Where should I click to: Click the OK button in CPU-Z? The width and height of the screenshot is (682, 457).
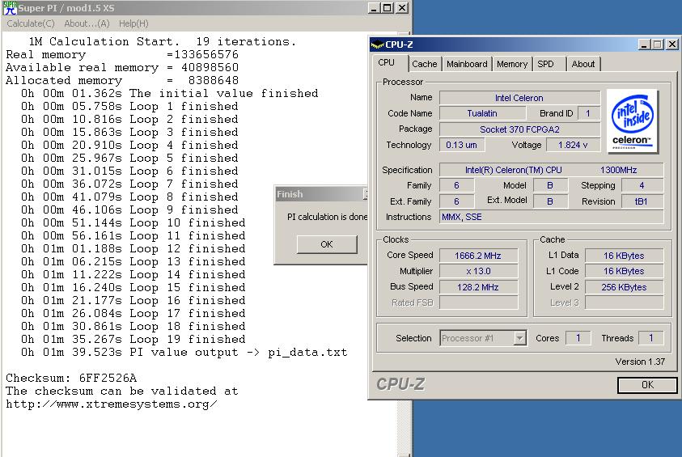(x=647, y=385)
